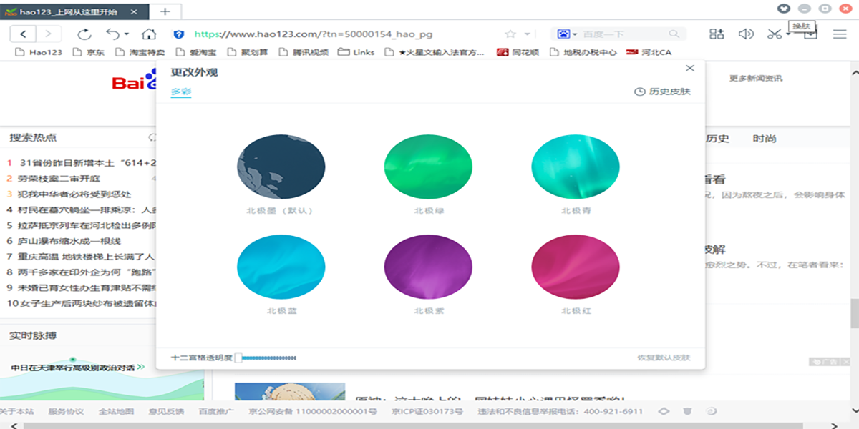Open the Links bookmark folder
Screen dimensions: 859x429
point(356,52)
